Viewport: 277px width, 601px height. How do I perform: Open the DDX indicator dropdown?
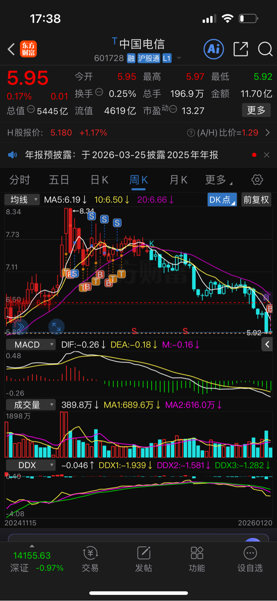pos(31,465)
